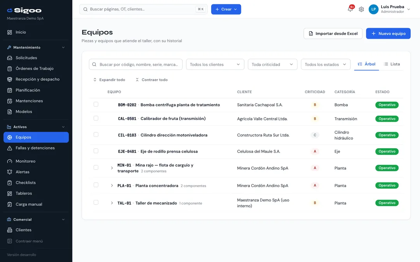Click the Órdenes de Trabajo clipboard icon
Viewport: 420px width, 262px height.
coord(10,69)
